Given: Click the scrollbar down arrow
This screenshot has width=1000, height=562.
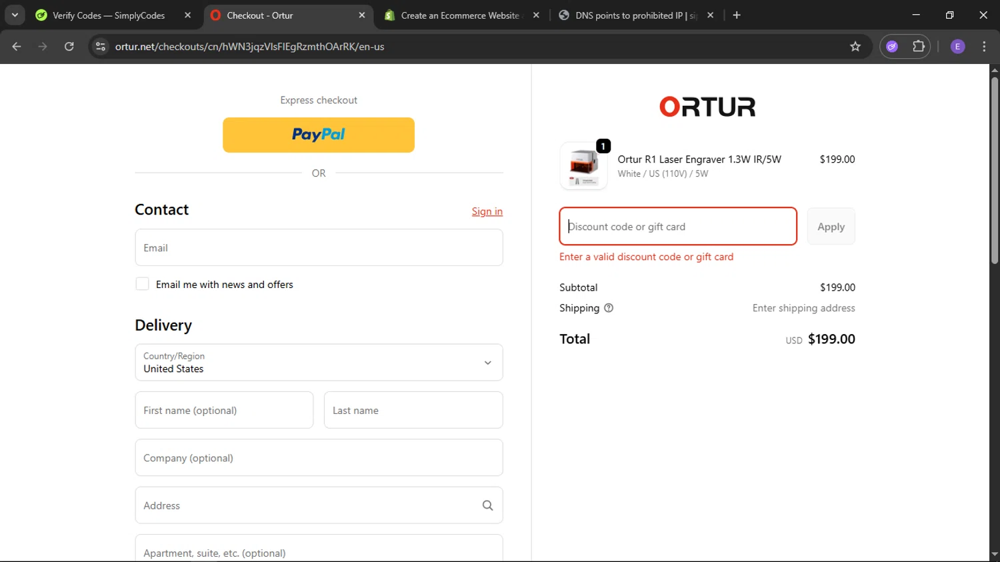Looking at the screenshot, I should click(x=995, y=555).
